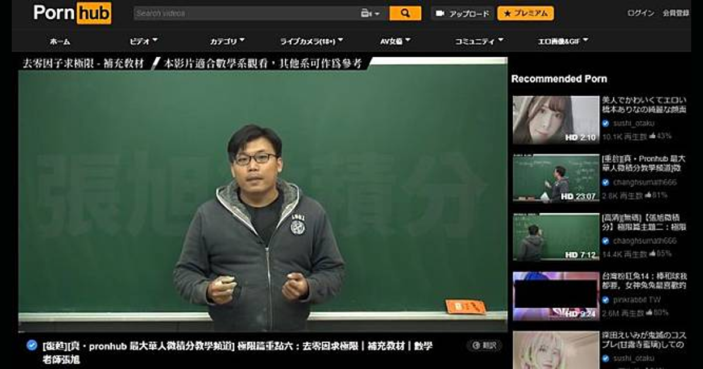Open the ログイン link
The width and height of the screenshot is (703, 369).
point(640,13)
